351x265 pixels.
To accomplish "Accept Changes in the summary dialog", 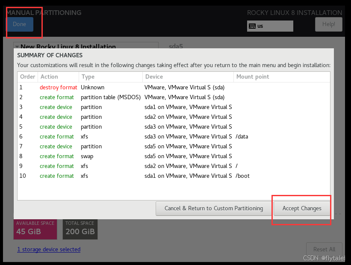I will point(302,209).
